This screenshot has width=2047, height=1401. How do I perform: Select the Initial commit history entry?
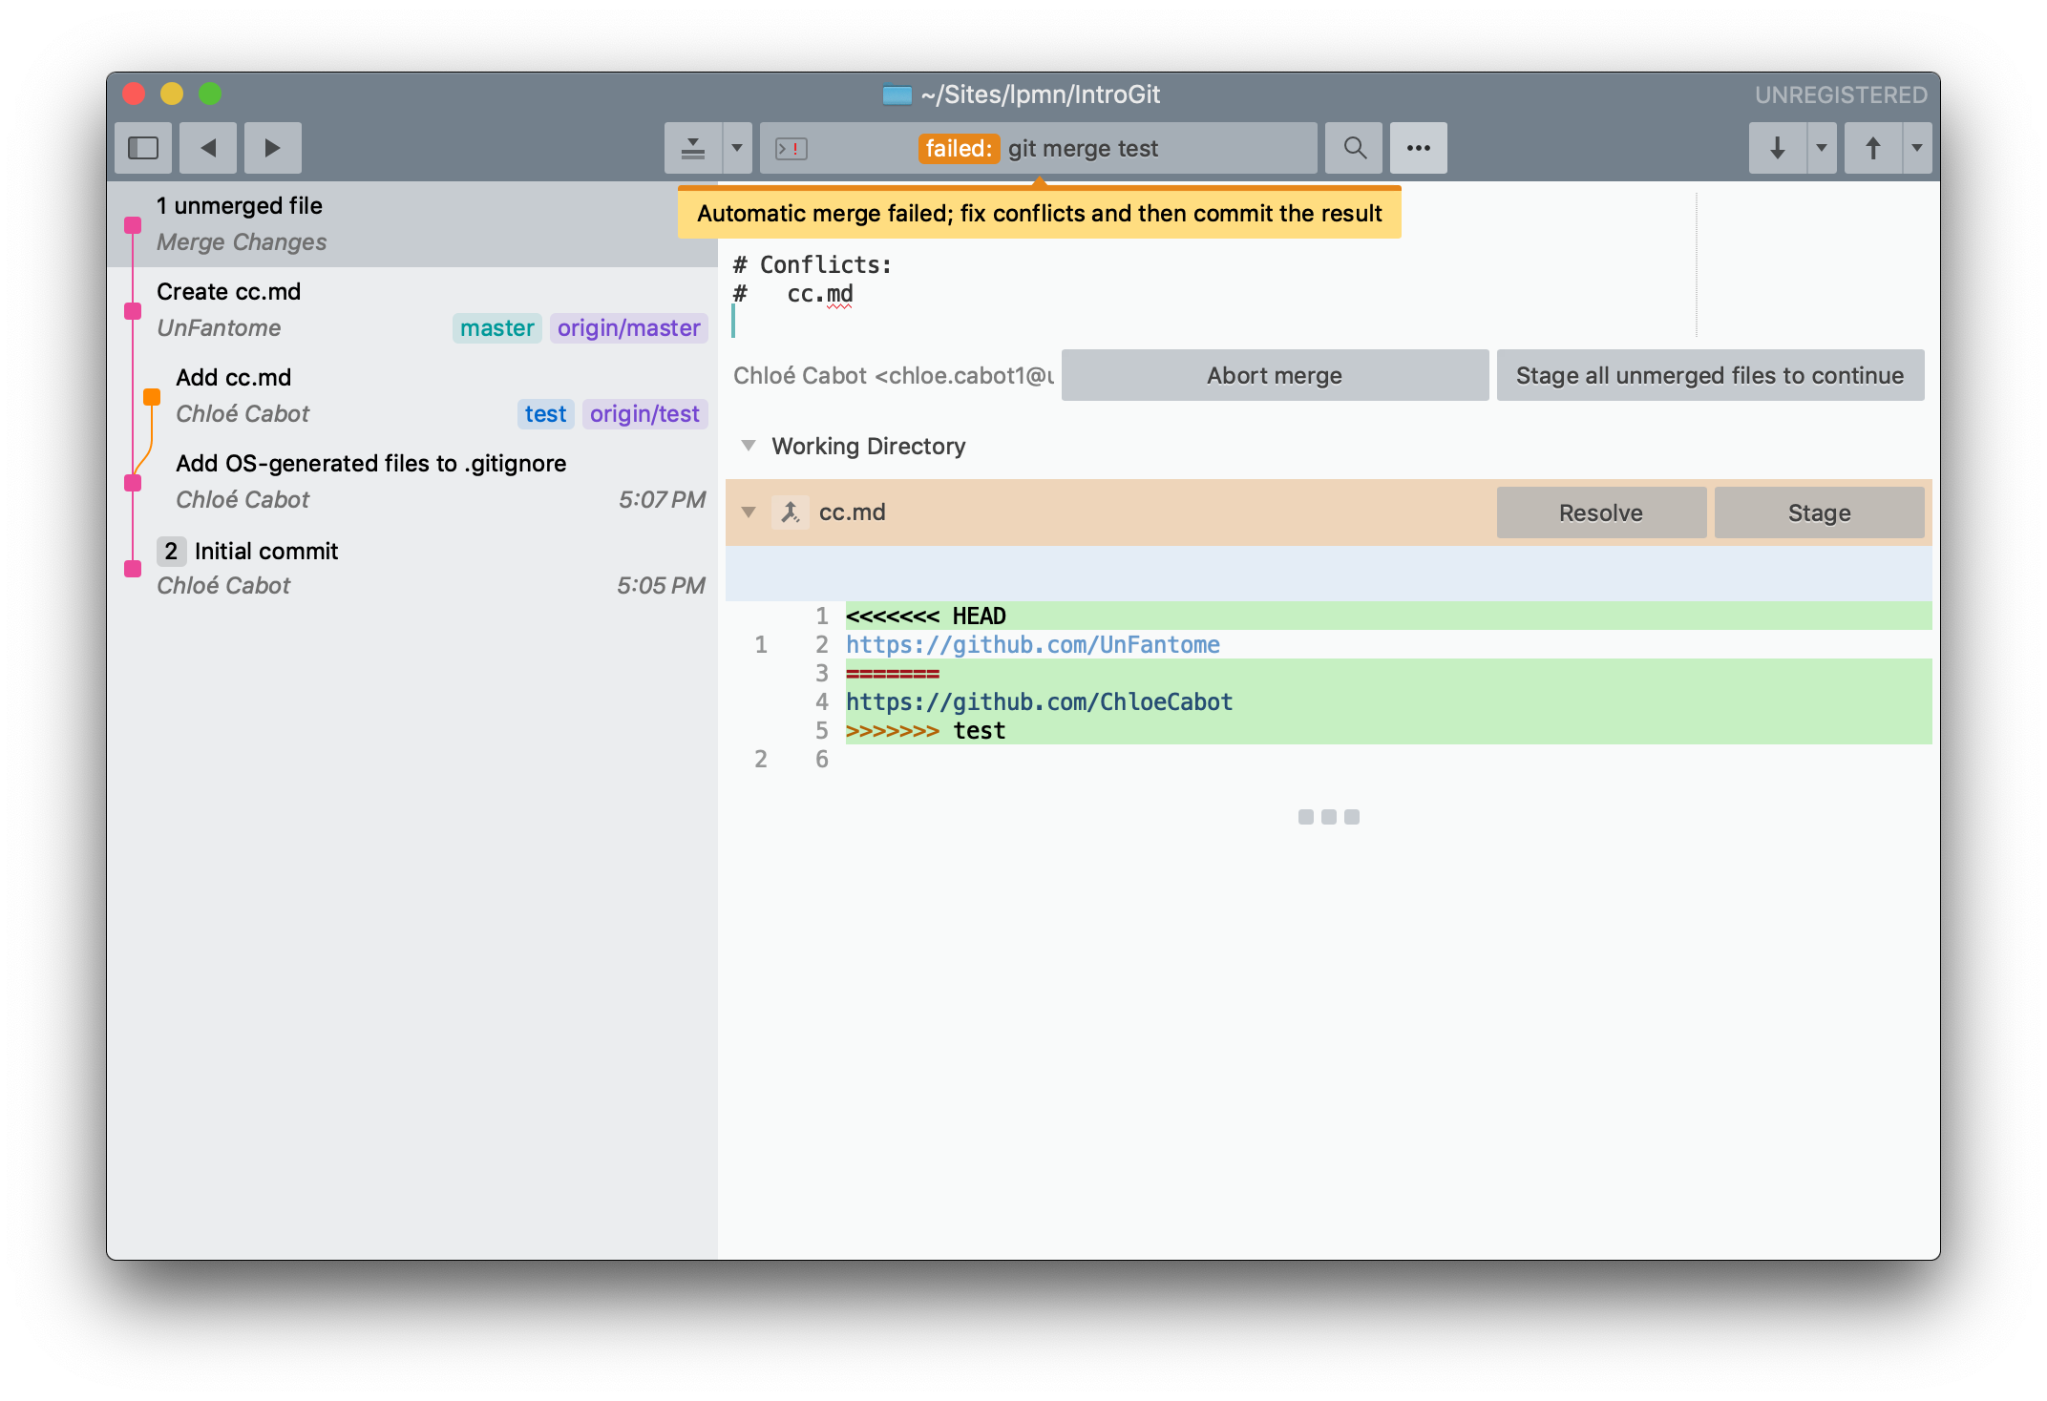pos(412,568)
